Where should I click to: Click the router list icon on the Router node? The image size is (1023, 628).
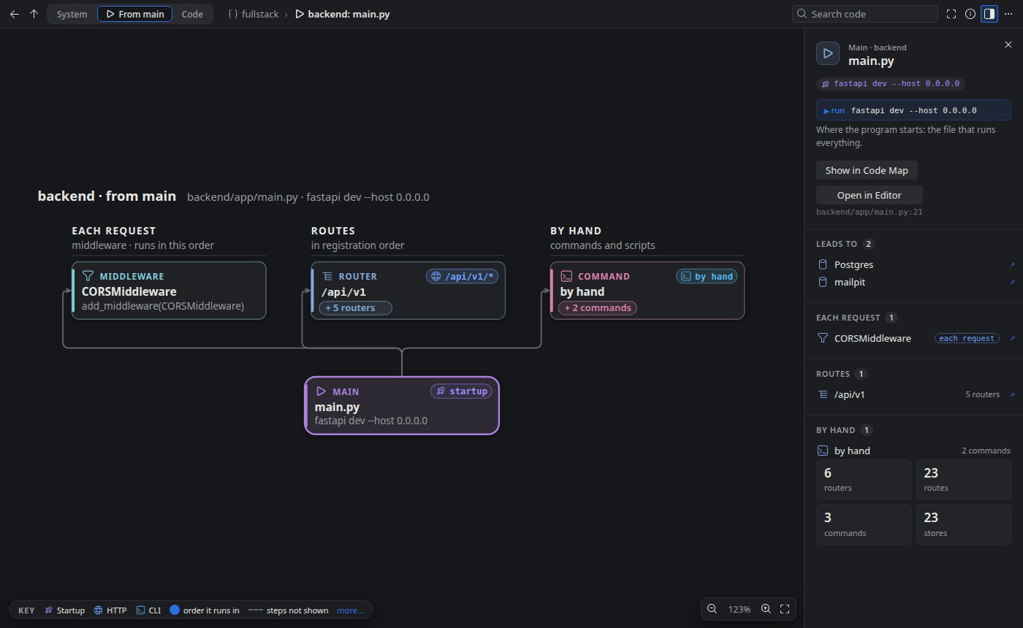327,276
